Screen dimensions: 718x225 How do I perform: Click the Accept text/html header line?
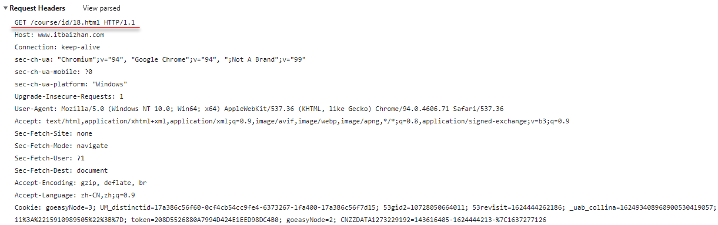[x=292, y=122]
